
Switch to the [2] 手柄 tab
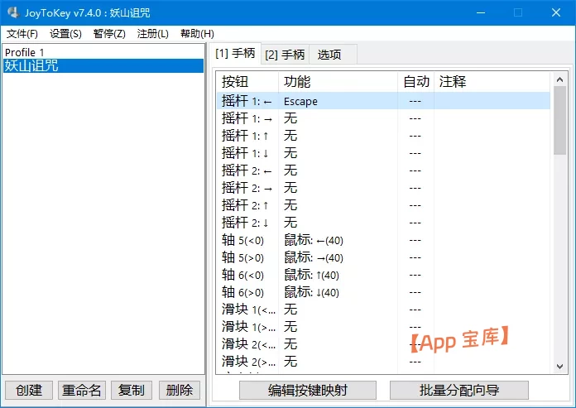(285, 55)
